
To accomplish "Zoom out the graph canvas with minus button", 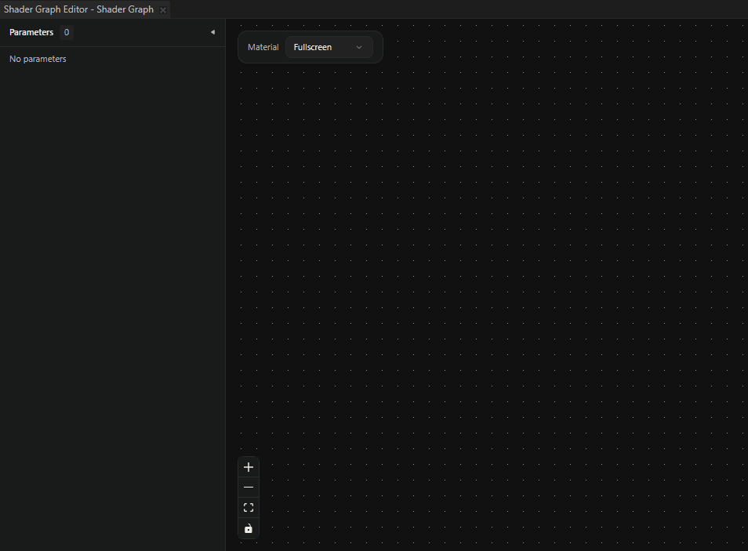I will click(x=249, y=487).
